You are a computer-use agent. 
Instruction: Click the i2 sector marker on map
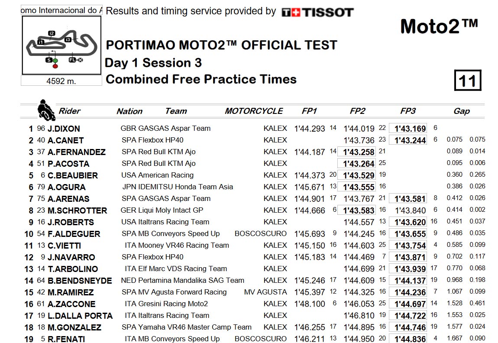coord(52,33)
